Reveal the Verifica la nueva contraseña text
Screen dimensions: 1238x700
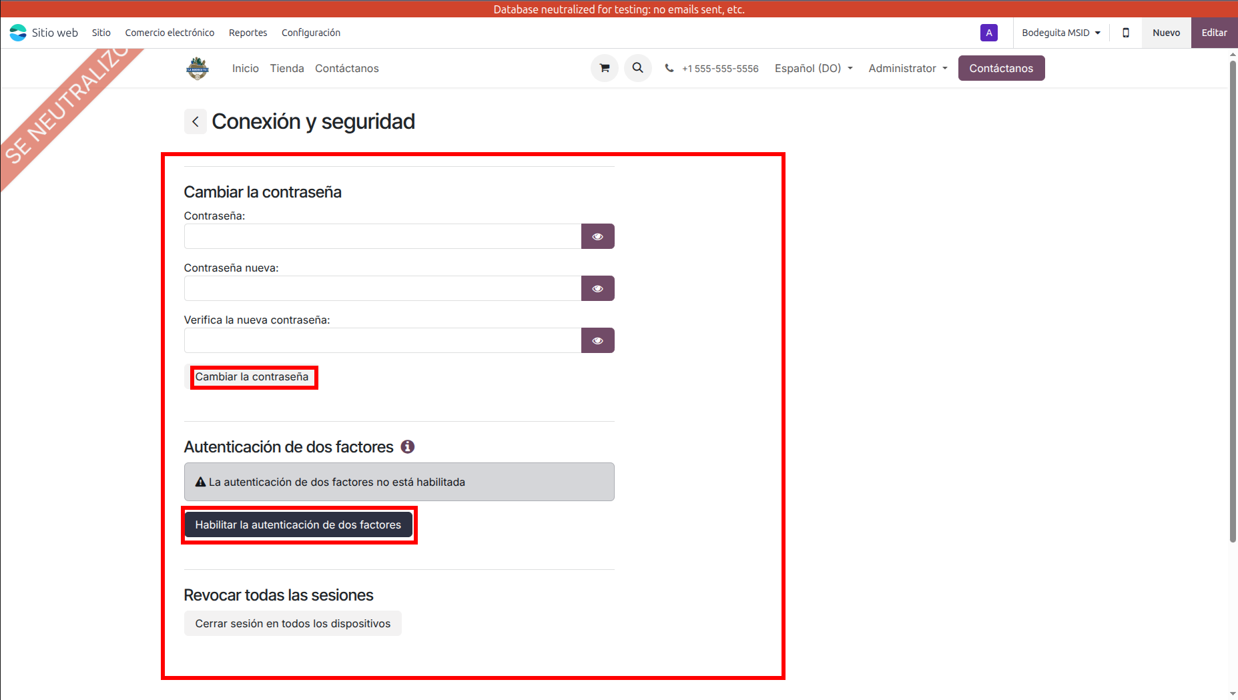pos(597,340)
